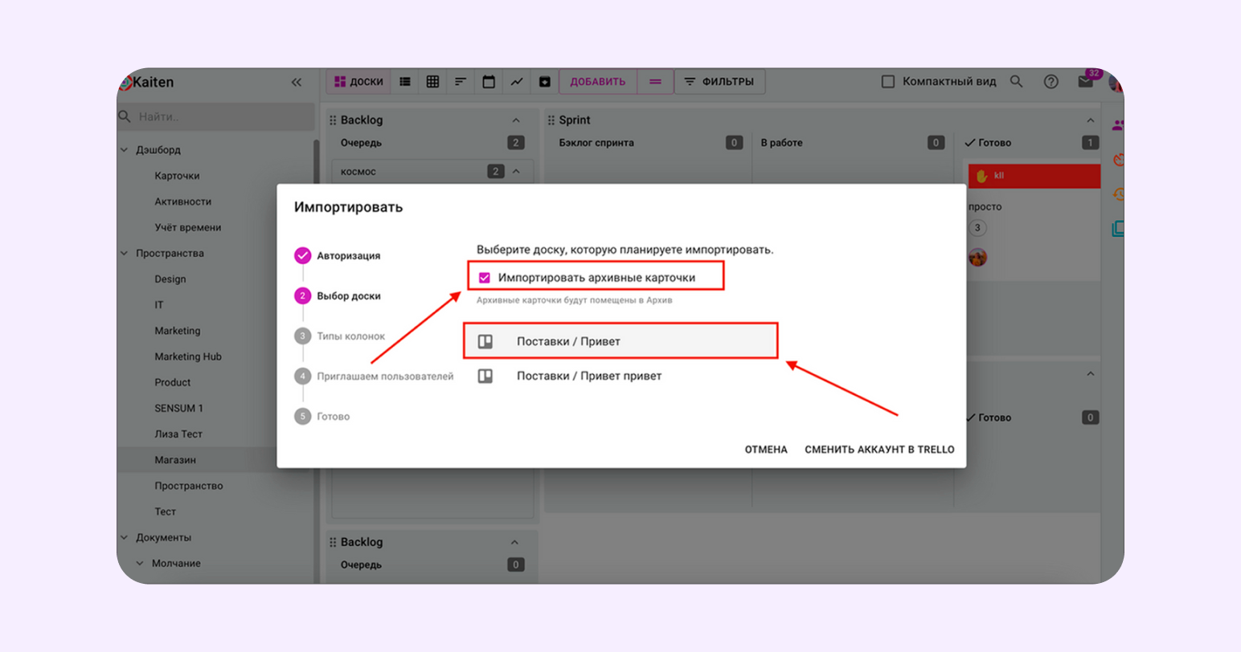The width and height of the screenshot is (1241, 652).
Task: Open the Лиза Тест space
Action: (x=178, y=434)
